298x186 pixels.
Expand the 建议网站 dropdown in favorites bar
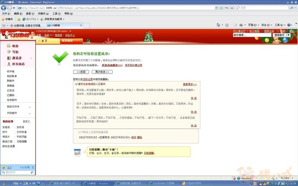[38, 19]
